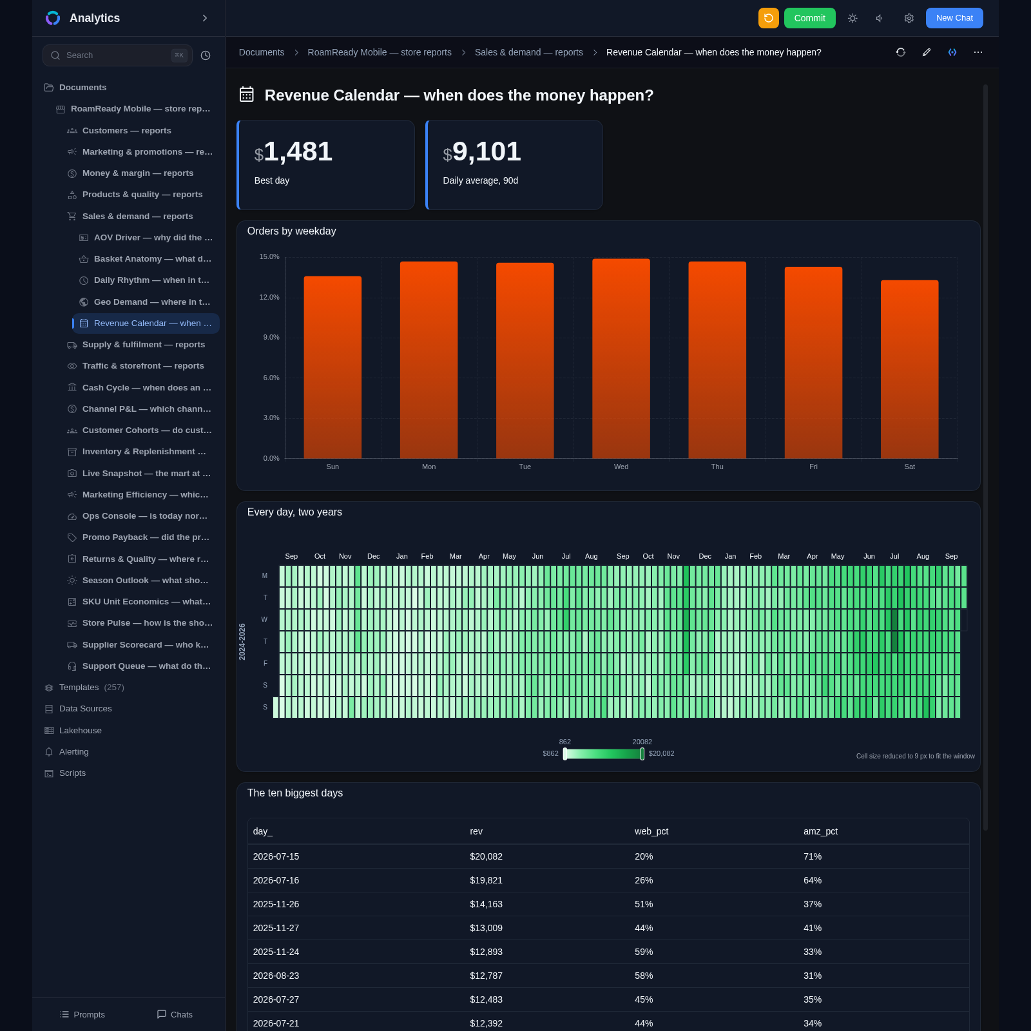Viewport: 1031px width, 1031px height.
Task: Click the page vertical scrollbar
Action: 985,458
